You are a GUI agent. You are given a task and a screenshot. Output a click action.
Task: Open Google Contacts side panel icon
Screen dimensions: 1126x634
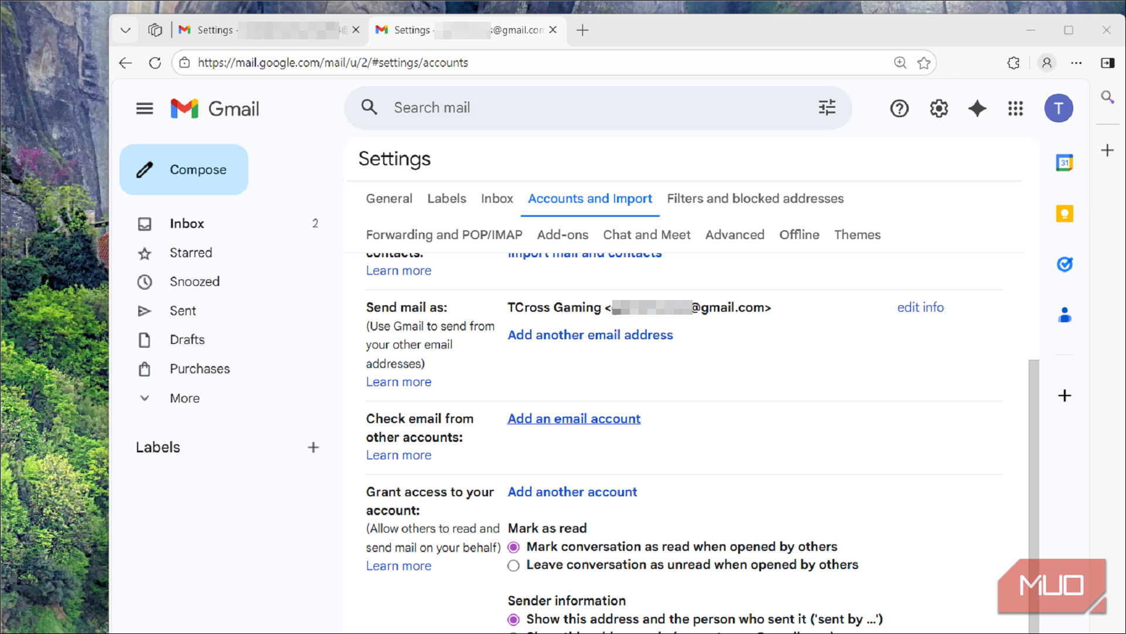click(1064, 315)
